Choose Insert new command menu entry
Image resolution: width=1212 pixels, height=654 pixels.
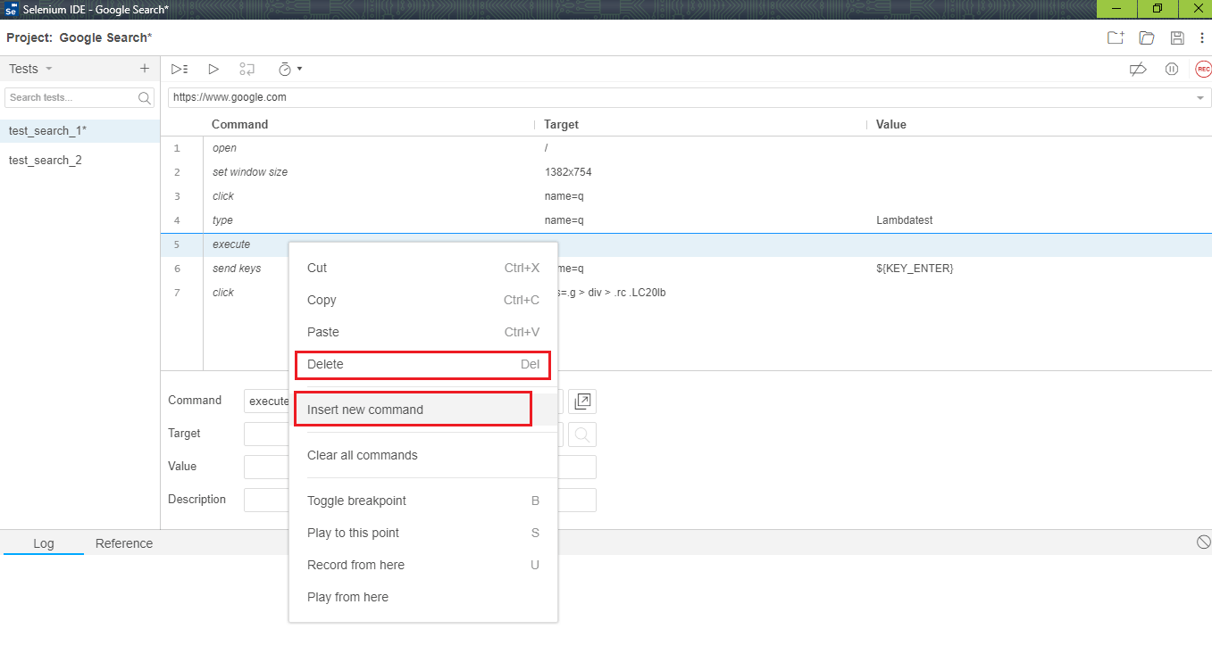click(413, 410)
